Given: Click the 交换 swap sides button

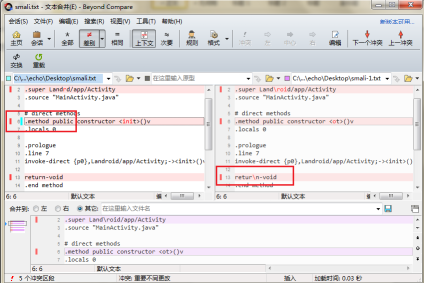Looking at the screenshot, I should [x=16, y=61].
